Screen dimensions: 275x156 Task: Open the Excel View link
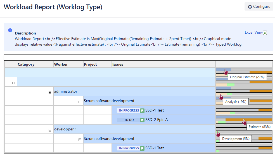[x=253, y=32]
